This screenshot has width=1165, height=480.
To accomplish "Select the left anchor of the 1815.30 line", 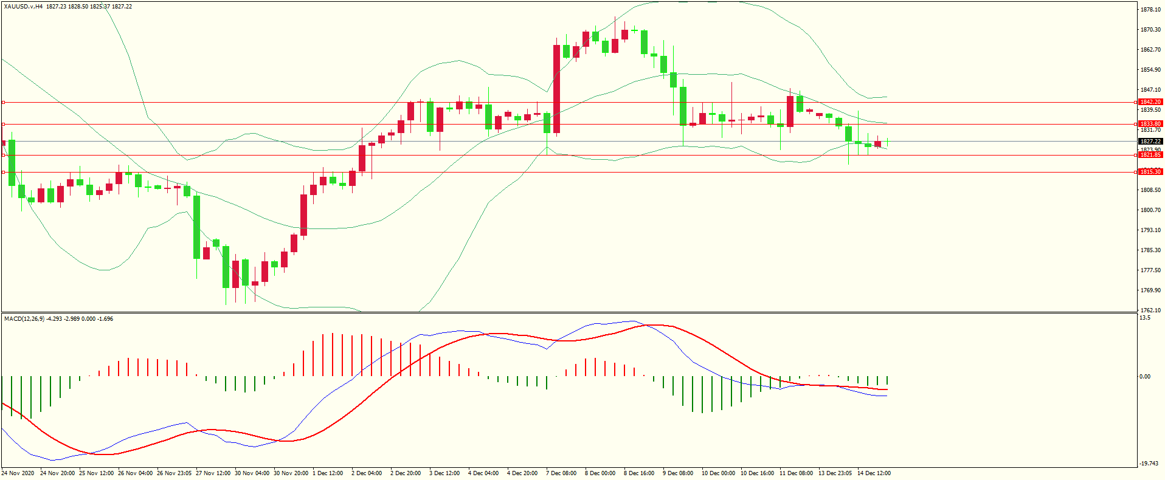I will point(3,172).
